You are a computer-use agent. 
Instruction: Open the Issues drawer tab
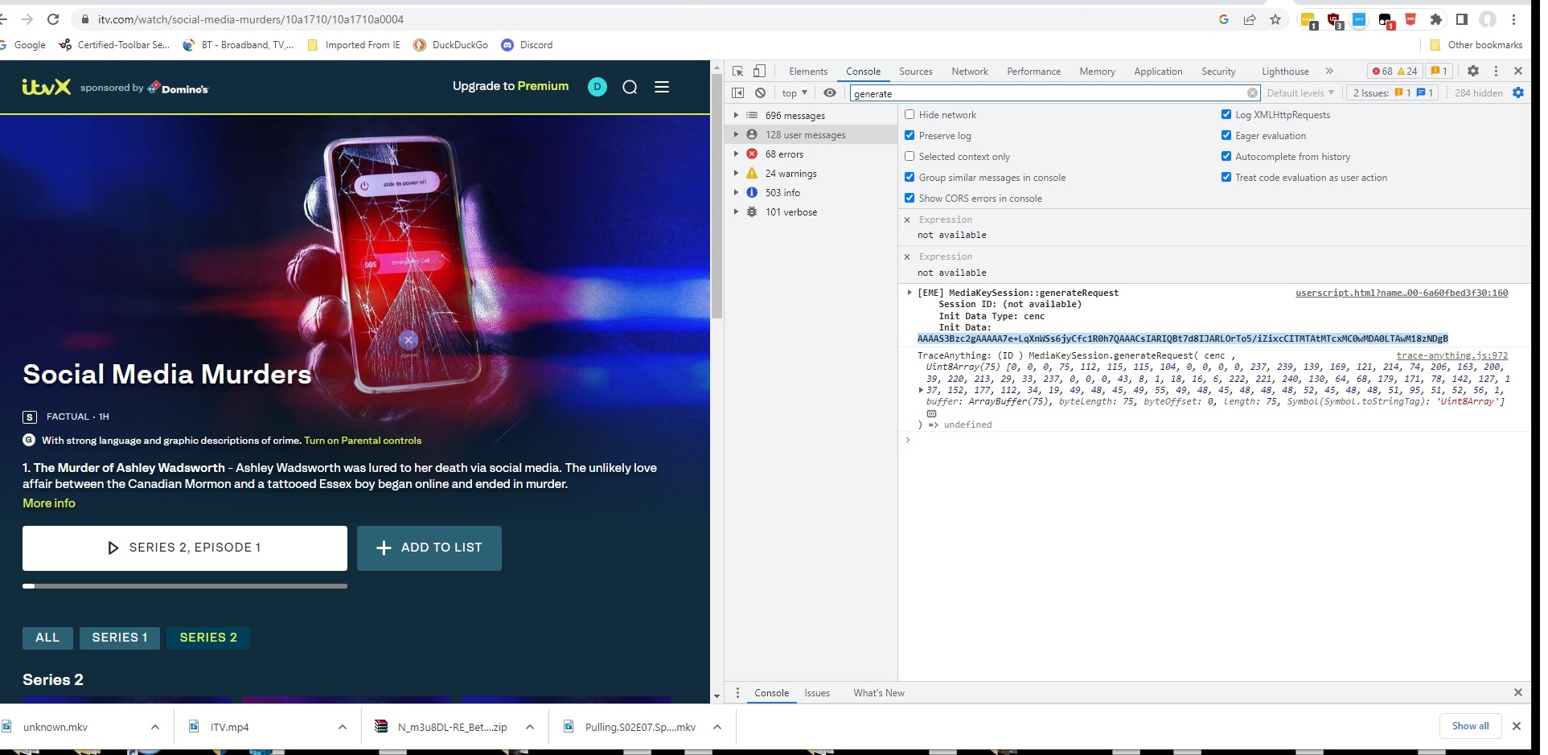pos(817,693)
